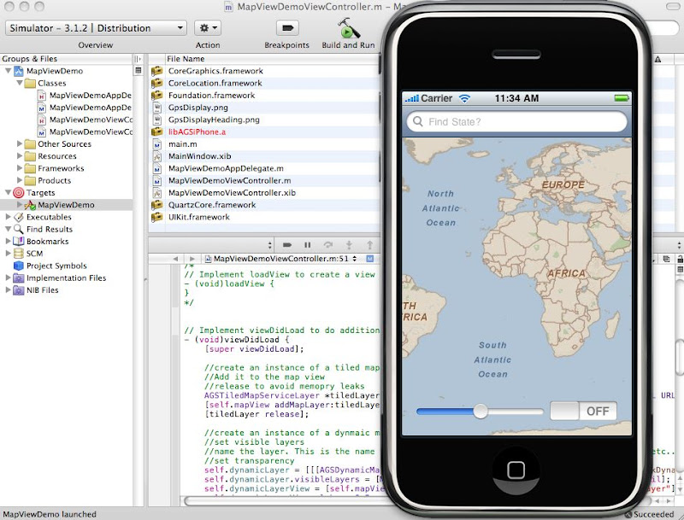Go forward in editor file history
The height and width of the screenshot is (520, 684).
click(x=192, y=259)
